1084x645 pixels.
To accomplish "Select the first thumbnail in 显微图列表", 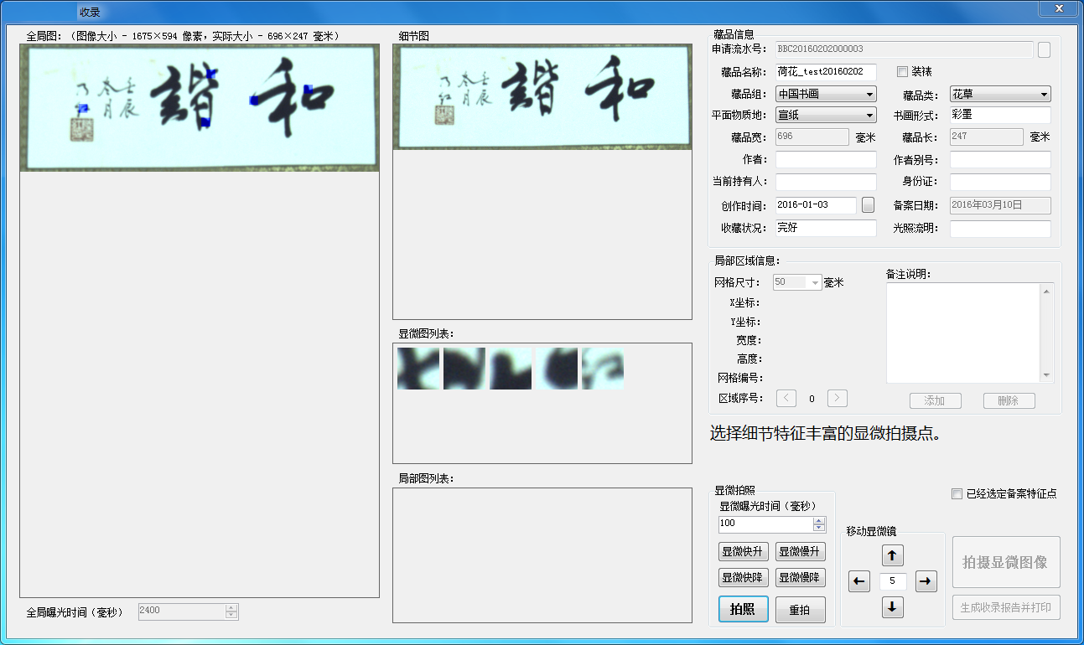I will point(418,369).
